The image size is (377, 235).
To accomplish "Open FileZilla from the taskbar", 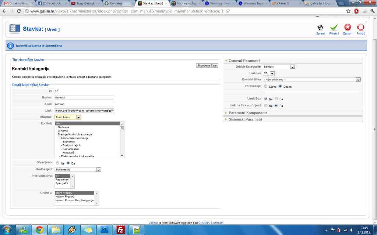I will (x=120, y=230).
